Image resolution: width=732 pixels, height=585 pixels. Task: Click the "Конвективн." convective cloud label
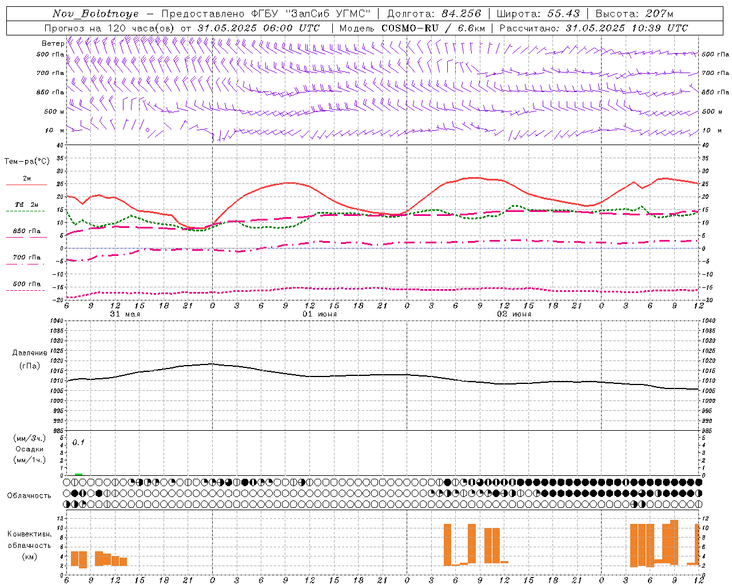coord(30,534)
